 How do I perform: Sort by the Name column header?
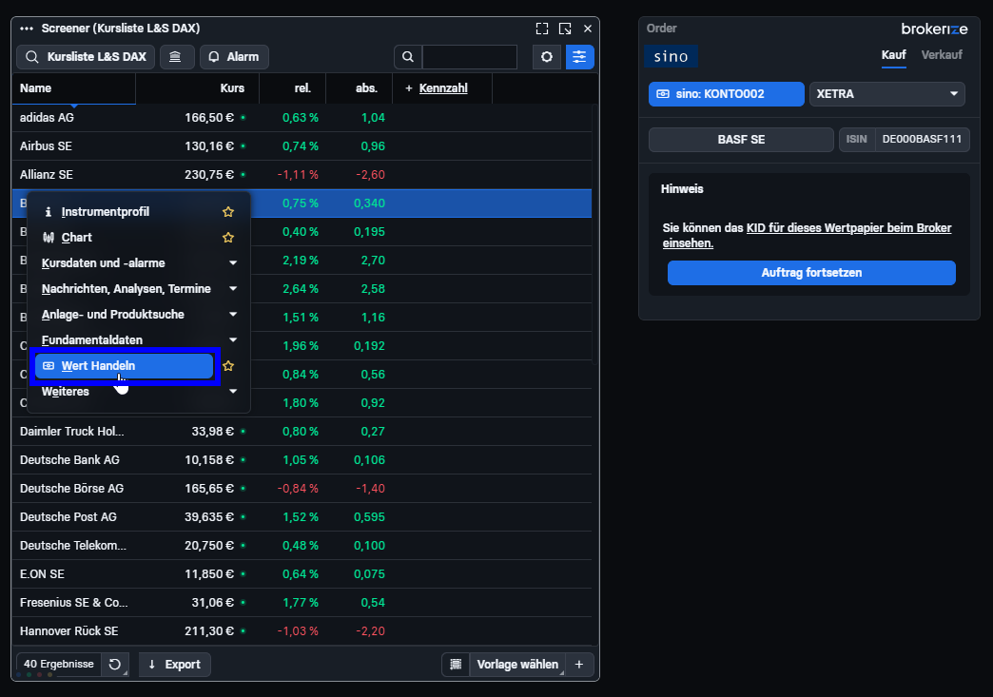click(73, 88)
